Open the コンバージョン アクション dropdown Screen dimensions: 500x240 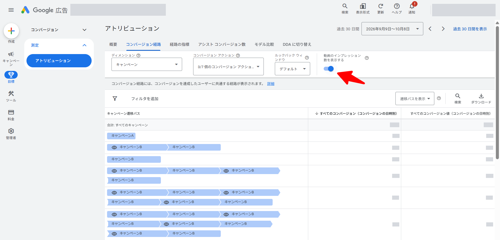point(228,66)
